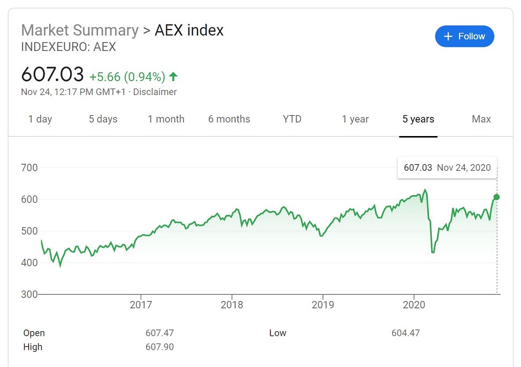The width and height of the screenshot is (521, 367).
Task: Follow the AEX index
Action: point(464,36)
